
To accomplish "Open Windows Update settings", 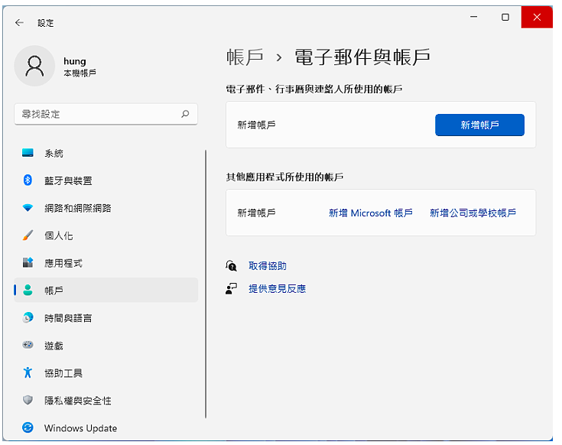I will [x=106, y=427].
